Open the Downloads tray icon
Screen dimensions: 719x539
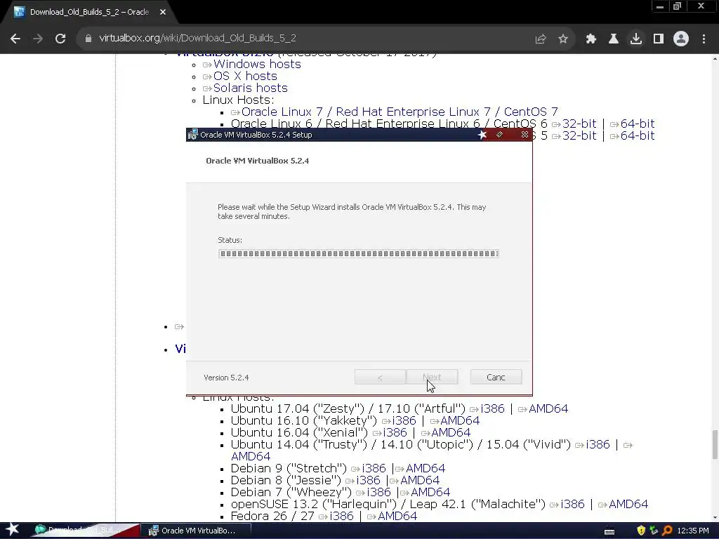tap(636, 39)
